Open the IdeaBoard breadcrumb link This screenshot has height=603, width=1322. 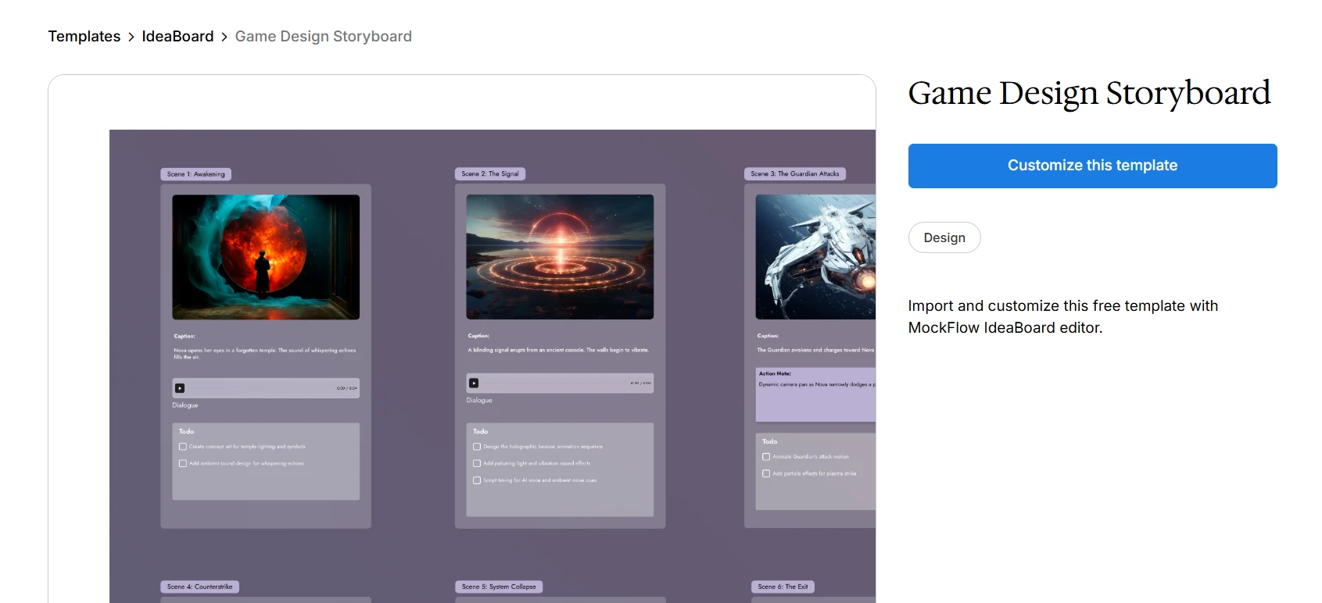[177, 37]
